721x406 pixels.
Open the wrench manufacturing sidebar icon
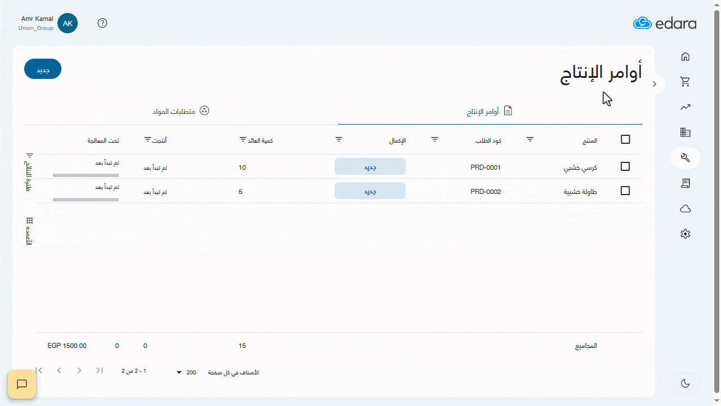pos(686,158)
